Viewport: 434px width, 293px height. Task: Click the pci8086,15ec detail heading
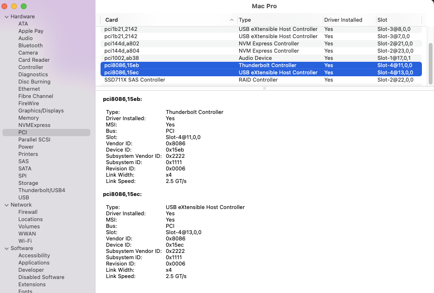(x=122, y=195)
